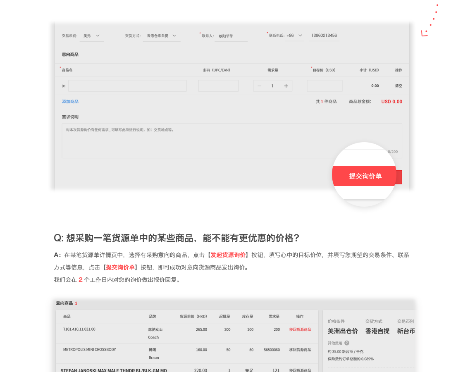This screenshot has width=463, height=372.
Task: Click the 需求量 quantity value field
Action: pos(272,86)
